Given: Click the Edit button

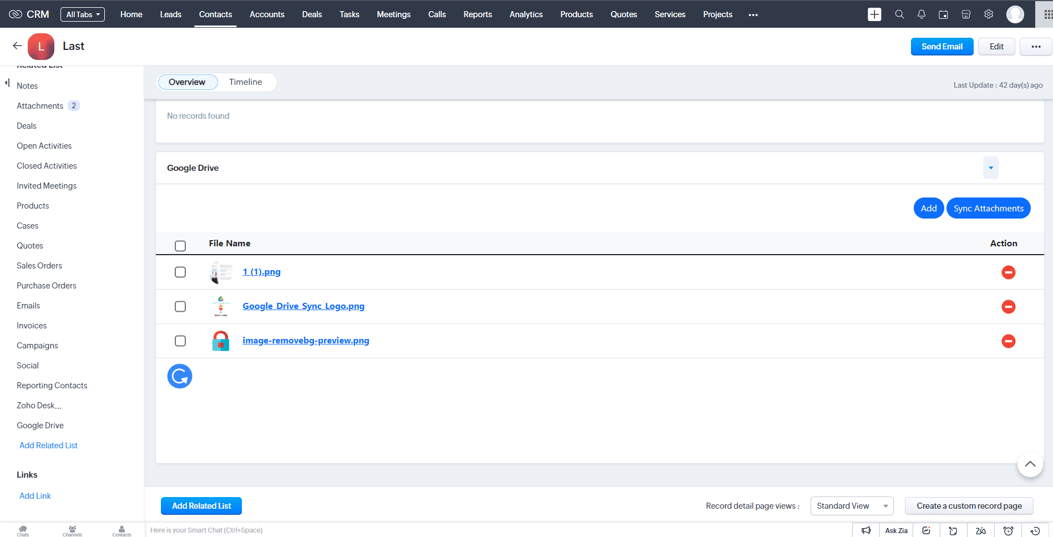Looking at the screenshot, I should click(996, 47).
